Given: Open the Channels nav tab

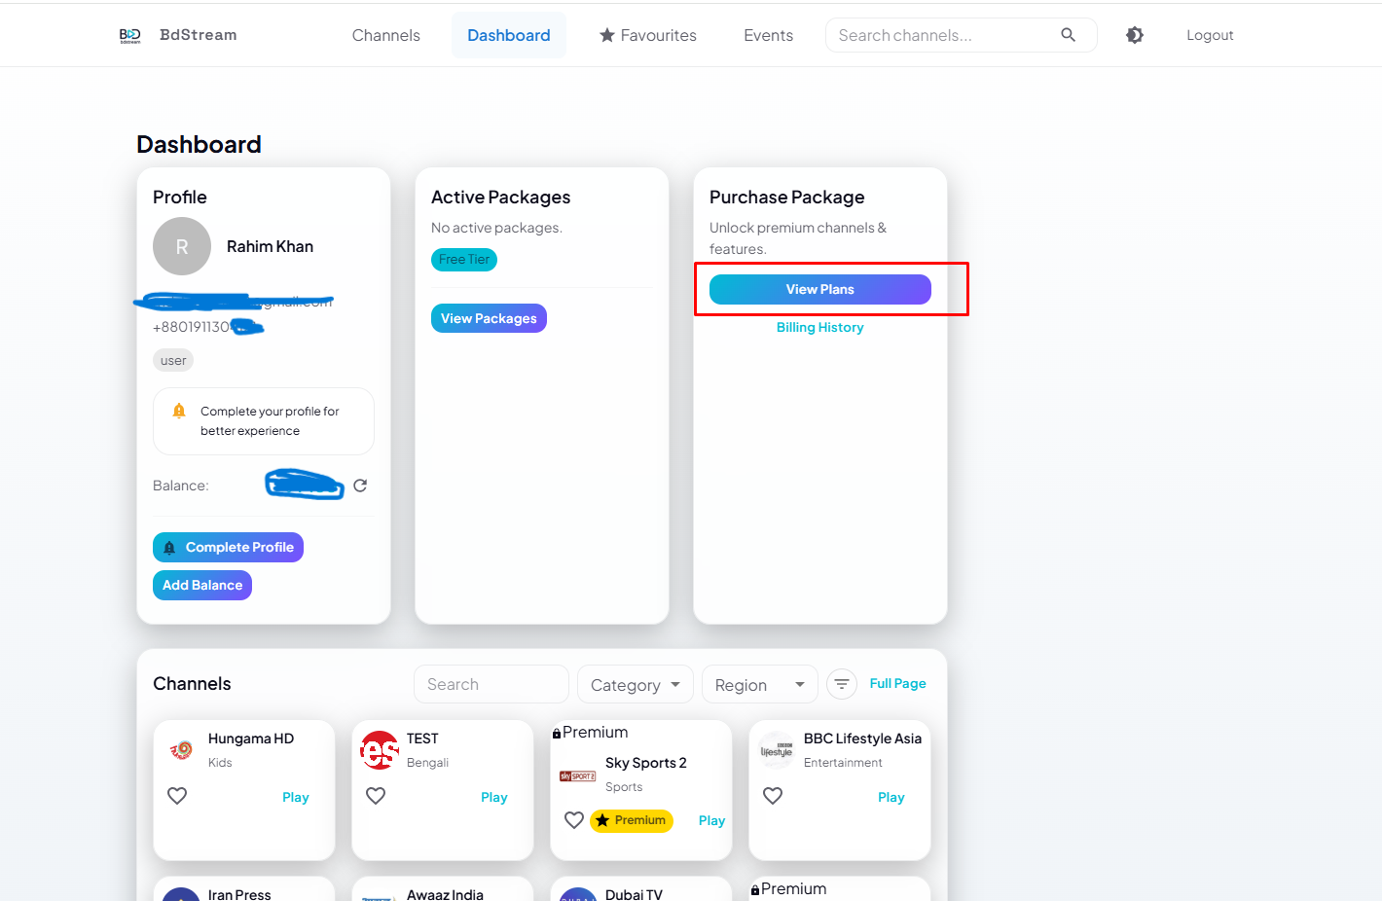Looking at the screenshot, I should [x=385, y=35].
